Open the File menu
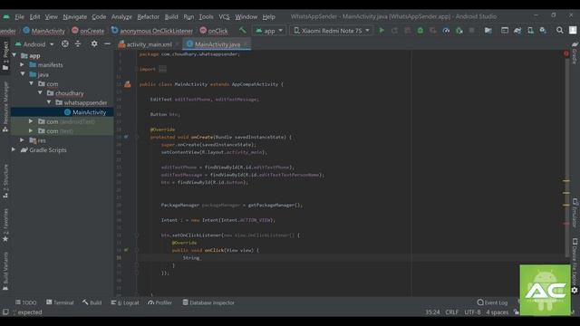Viewport: 580px width, 326px height. [20, 17]
